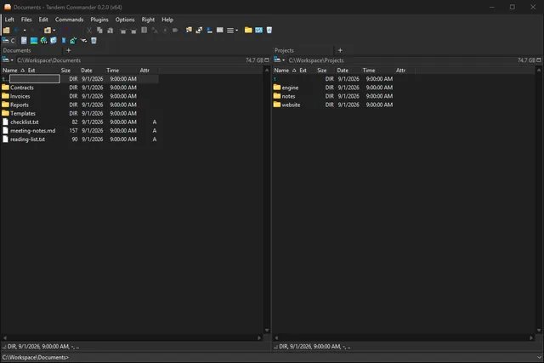Click the recycle bin icon in top toolbar
The width and height of the screenshot is (544, 363).
coord(269,31)
